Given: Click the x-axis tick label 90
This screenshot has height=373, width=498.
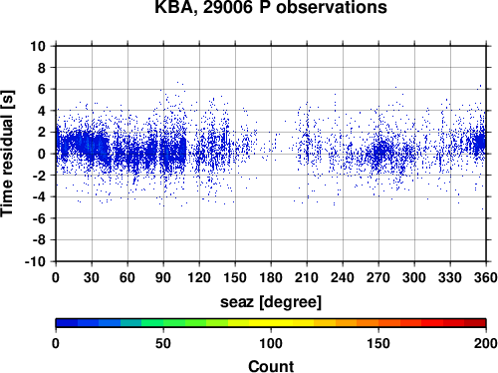Looking at the screenshot, I should pos(163,277).
